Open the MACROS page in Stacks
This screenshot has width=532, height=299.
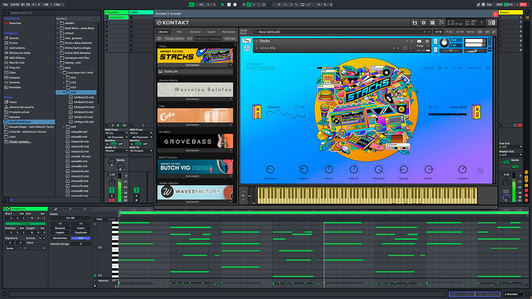click(x=475, y=68)
